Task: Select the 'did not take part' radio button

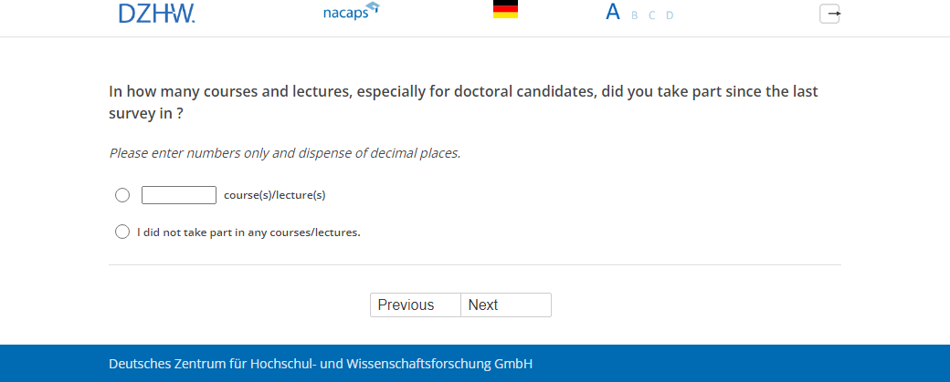Action: (122, 232)
